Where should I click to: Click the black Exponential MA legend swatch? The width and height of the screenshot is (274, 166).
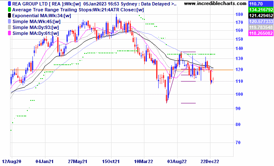(x=9, y=16)
